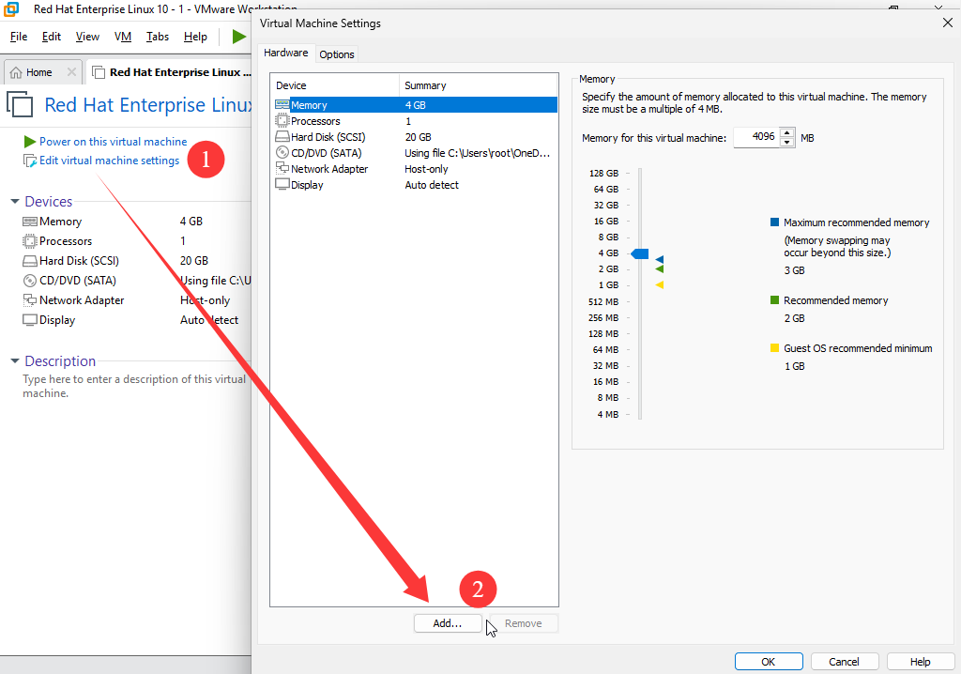Select Hard Disk (SCSI) in hardware list
Viewport: 961px width, 674px height.
pyautogui.click(x=326, y=137)
